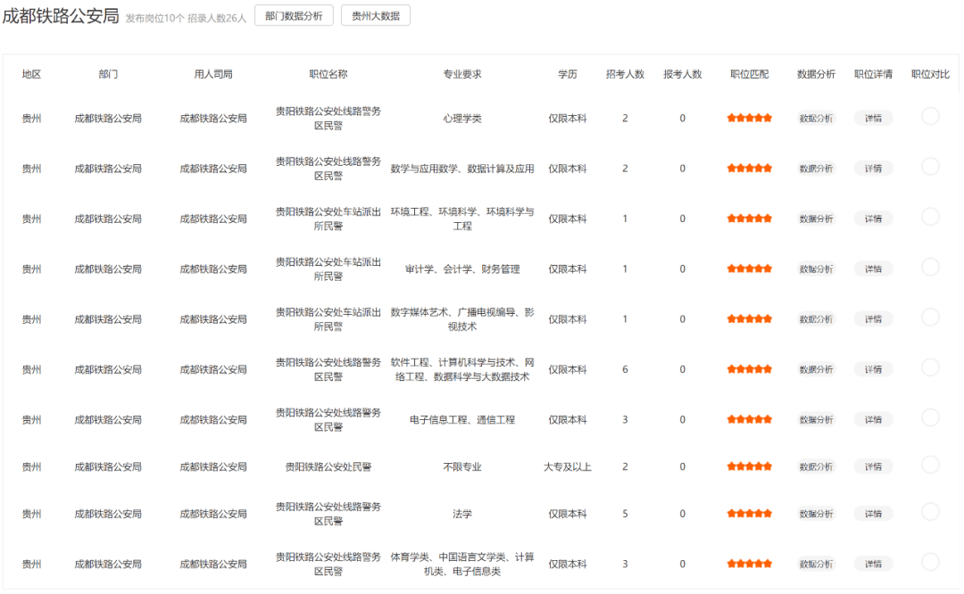Screen dimensions: 964x594
Task: Click 数据分析 for 软件工程、计算机科学与技术 row
Action: pos(816,369)
